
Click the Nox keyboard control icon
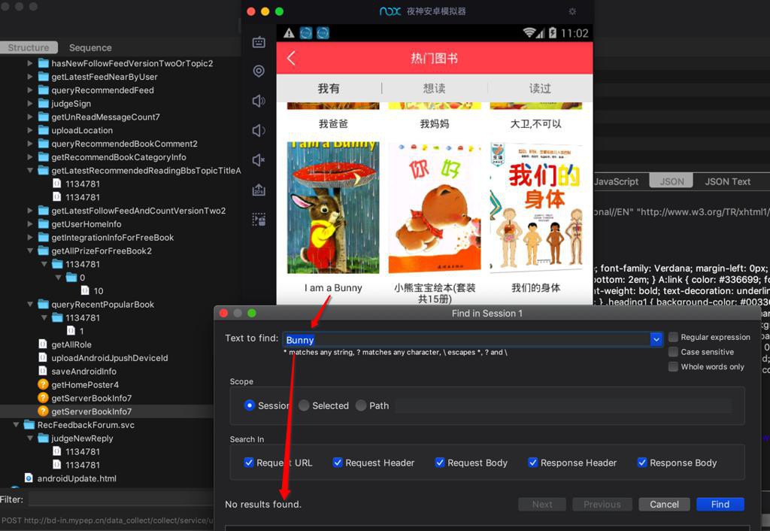click(x=259, y=42)
